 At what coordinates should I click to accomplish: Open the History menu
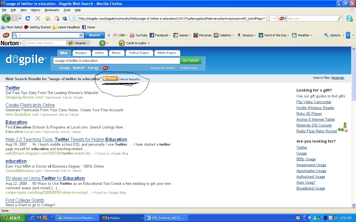(x=36, y=10)
